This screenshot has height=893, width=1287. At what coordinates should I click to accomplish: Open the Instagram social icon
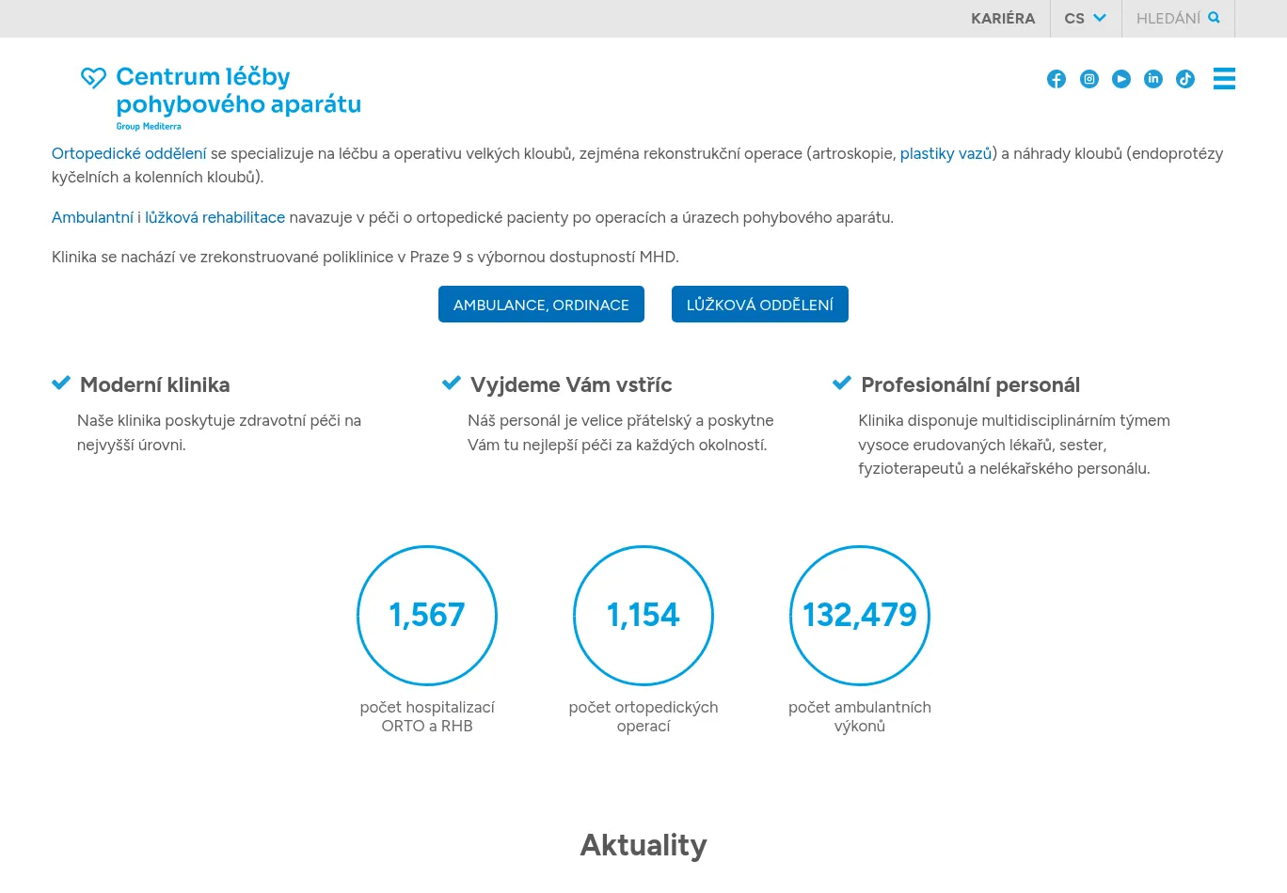1089,79
